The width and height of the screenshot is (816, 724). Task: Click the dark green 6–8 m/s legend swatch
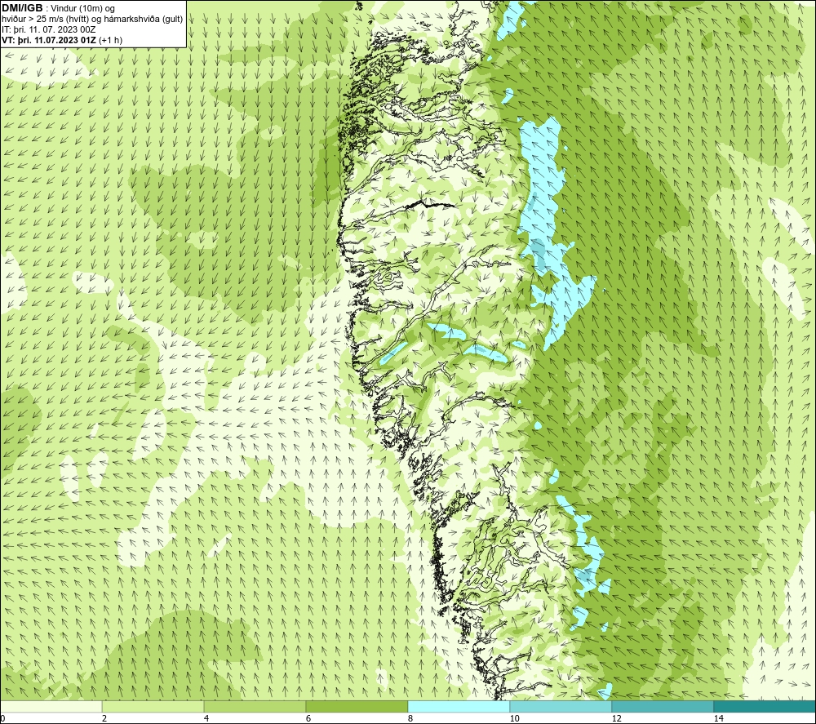tap(357, 706)
